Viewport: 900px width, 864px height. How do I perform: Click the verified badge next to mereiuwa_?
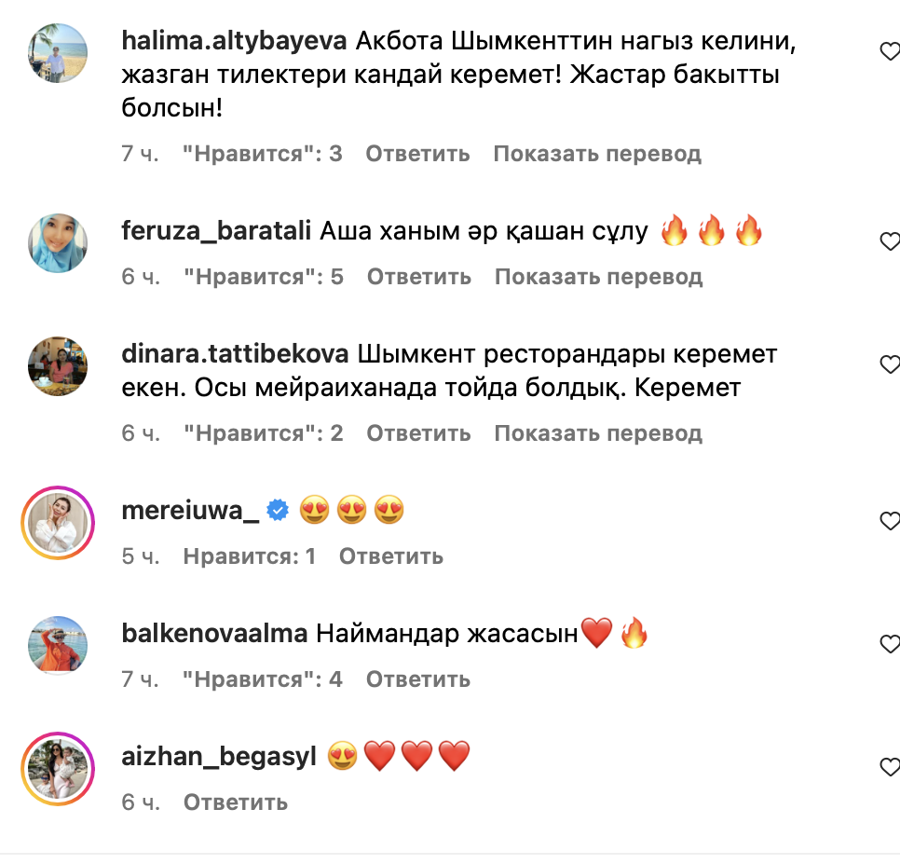(x=278, y=510)
